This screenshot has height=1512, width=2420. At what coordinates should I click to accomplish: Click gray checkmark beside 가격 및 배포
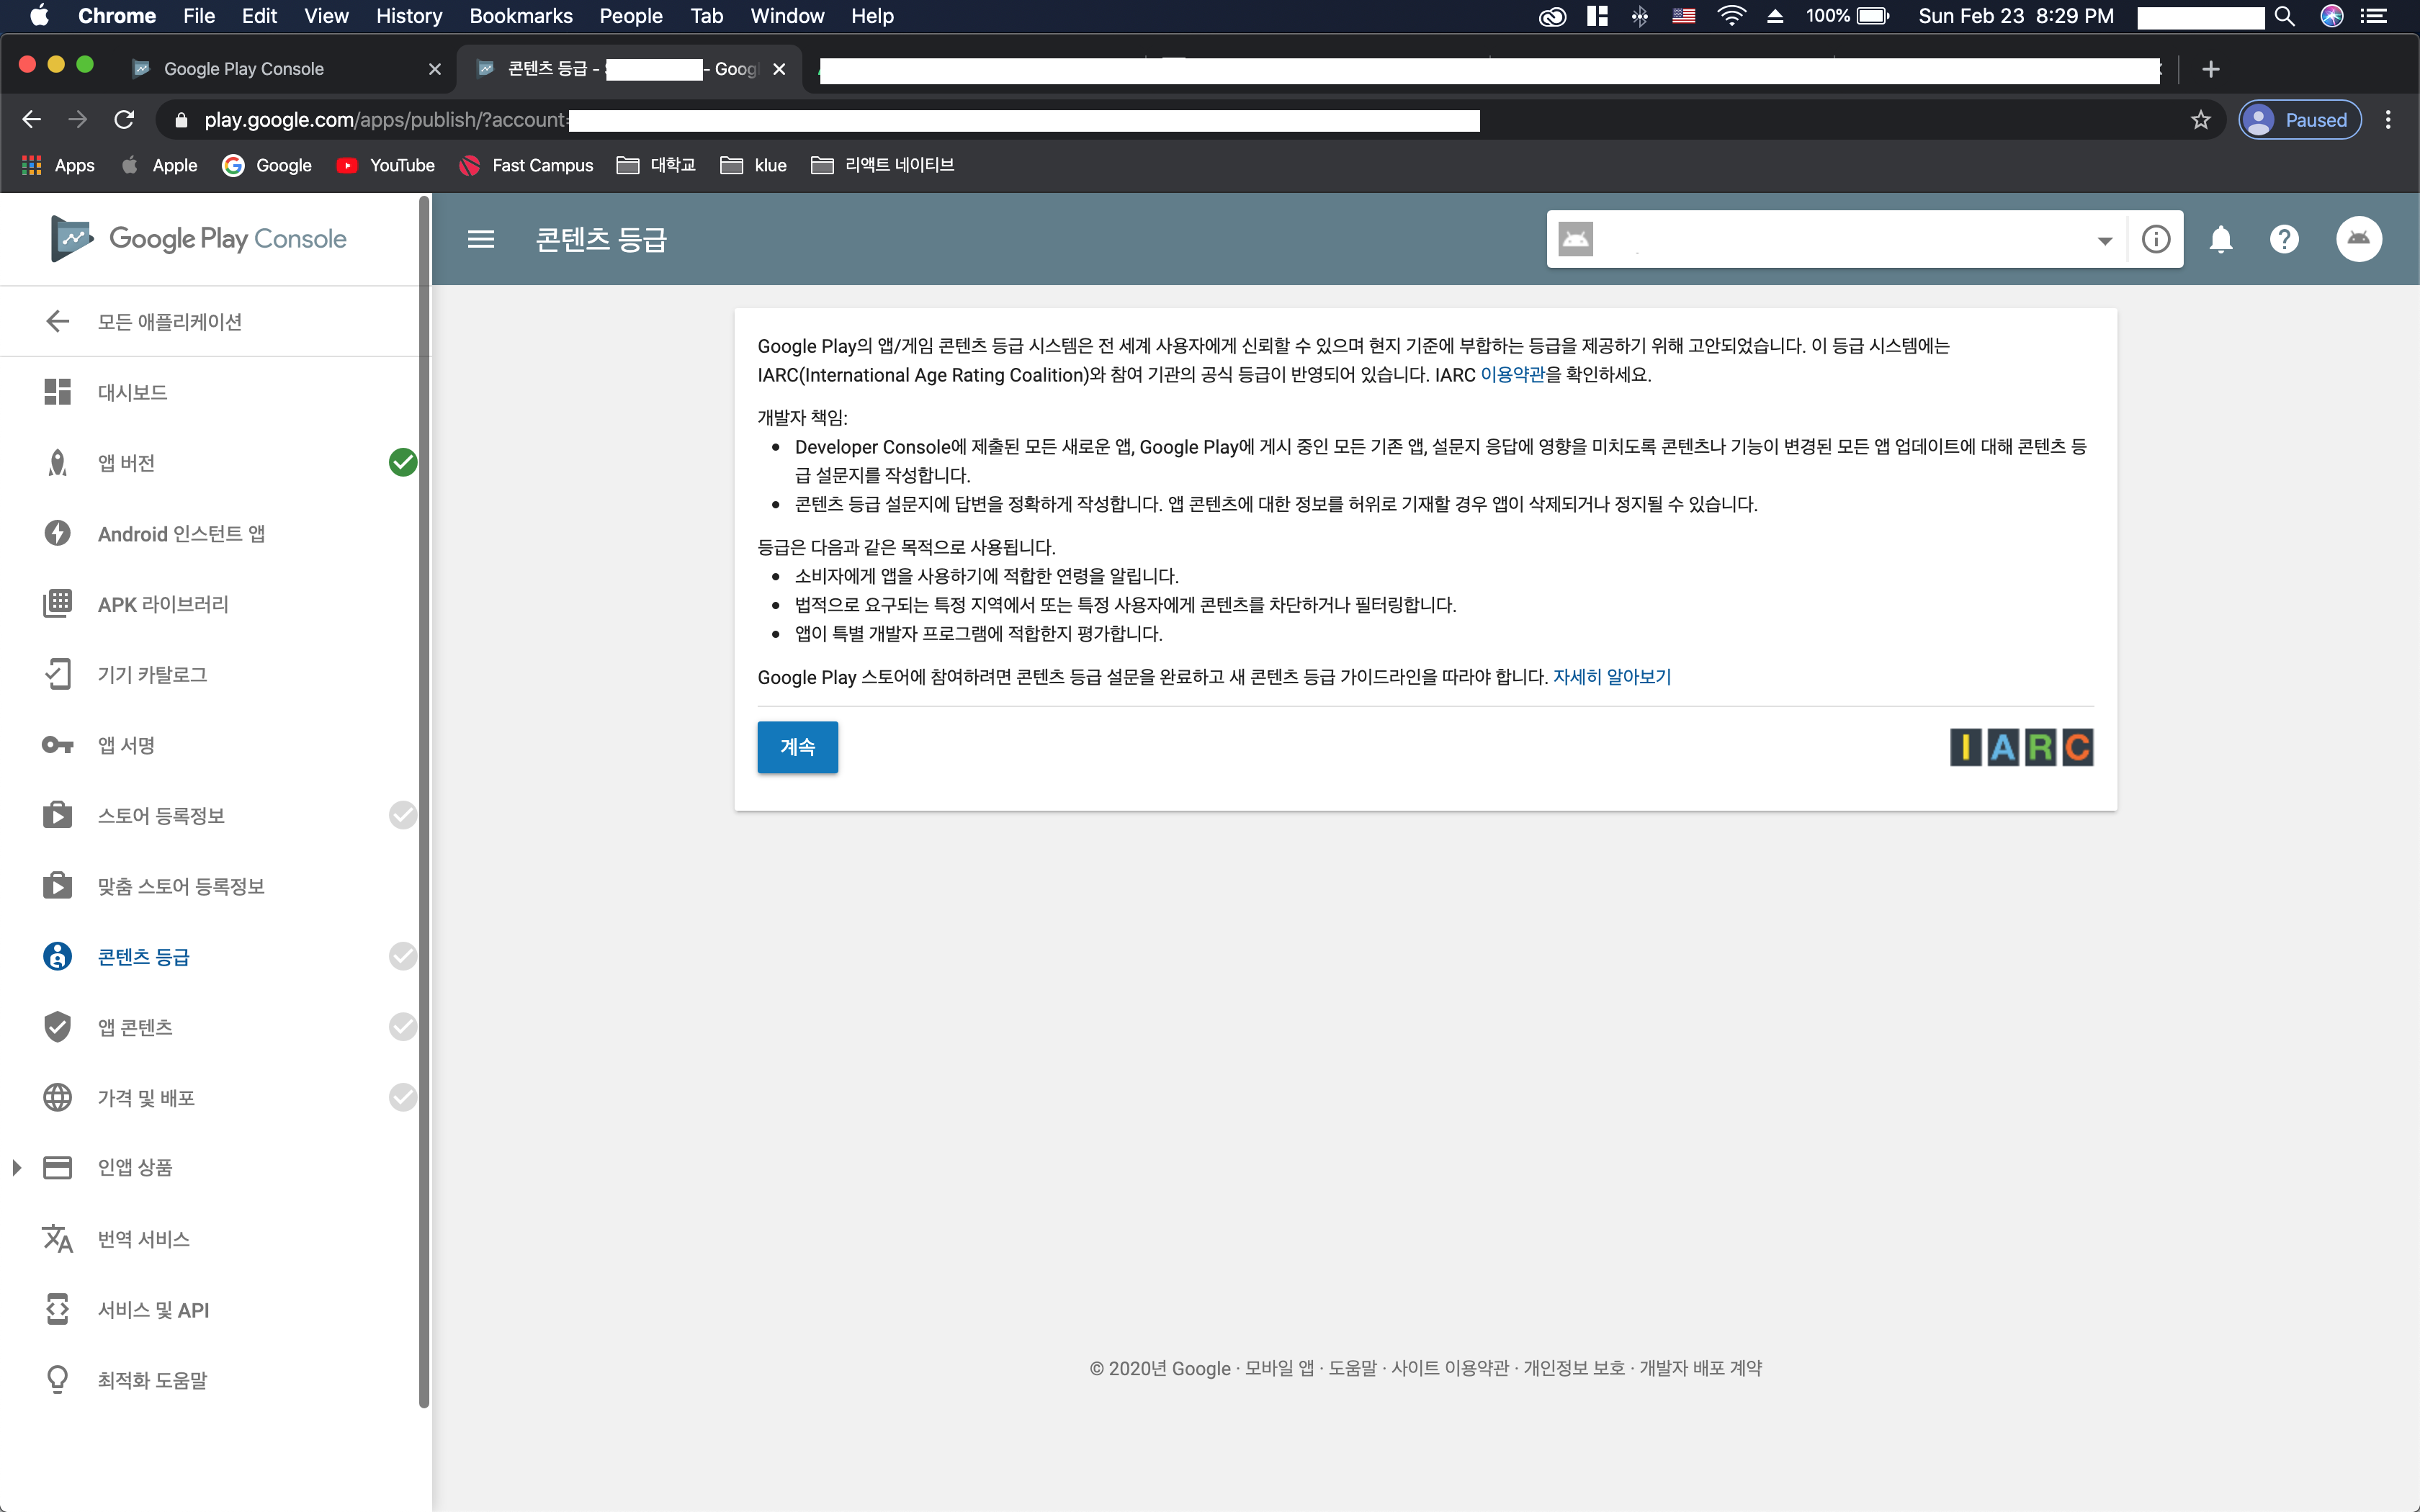402,1097
